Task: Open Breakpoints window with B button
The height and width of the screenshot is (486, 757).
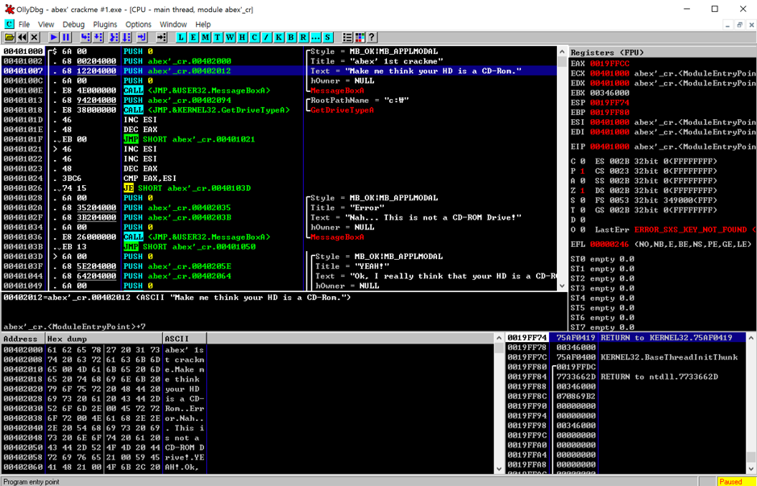Action: point(291,37)
